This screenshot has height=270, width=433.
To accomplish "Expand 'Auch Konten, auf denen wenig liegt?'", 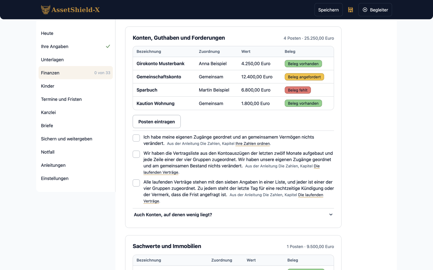I will tap(233, 215).
